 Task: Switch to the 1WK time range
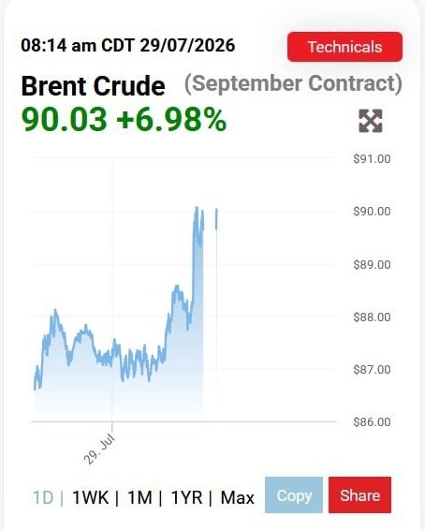point(91,498)
